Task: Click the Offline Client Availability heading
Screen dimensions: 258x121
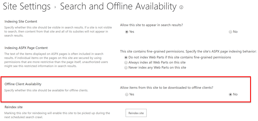Action: pos(23,84)
